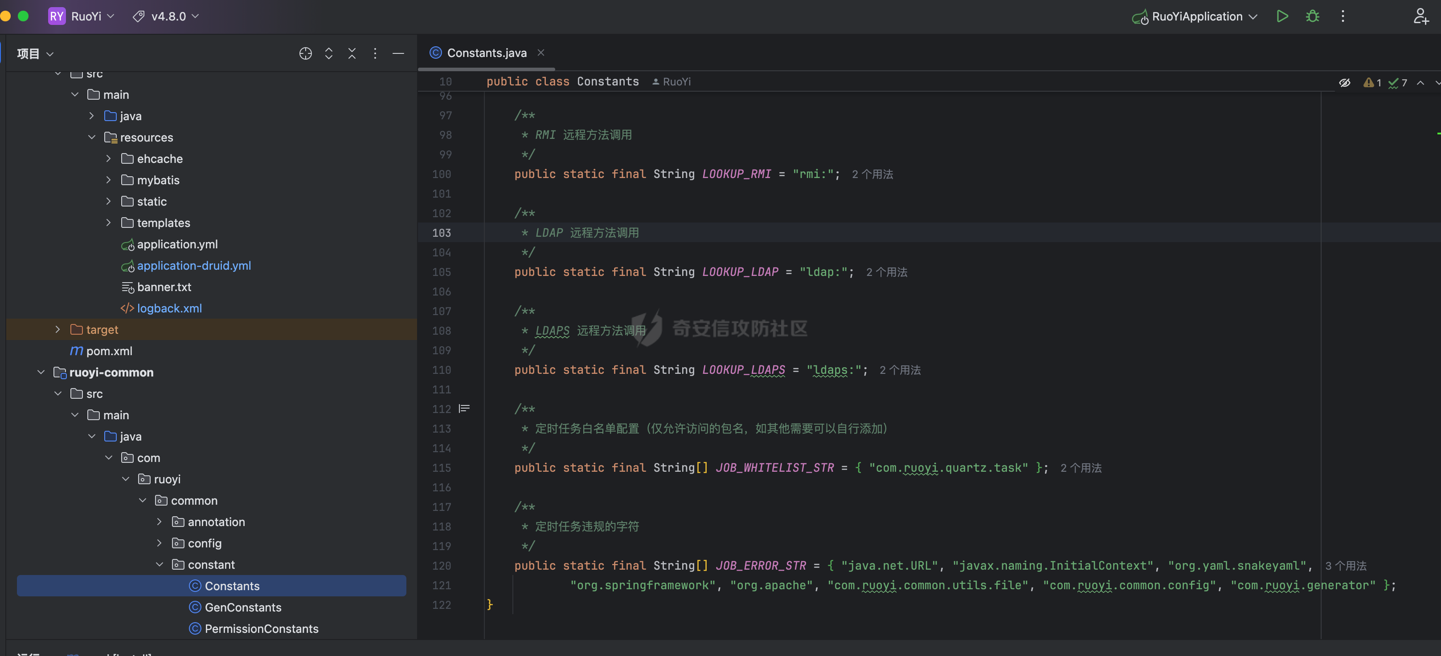Expand the static folder
1441x656 pixels.
pyautogui.click(x=109, y=202)
